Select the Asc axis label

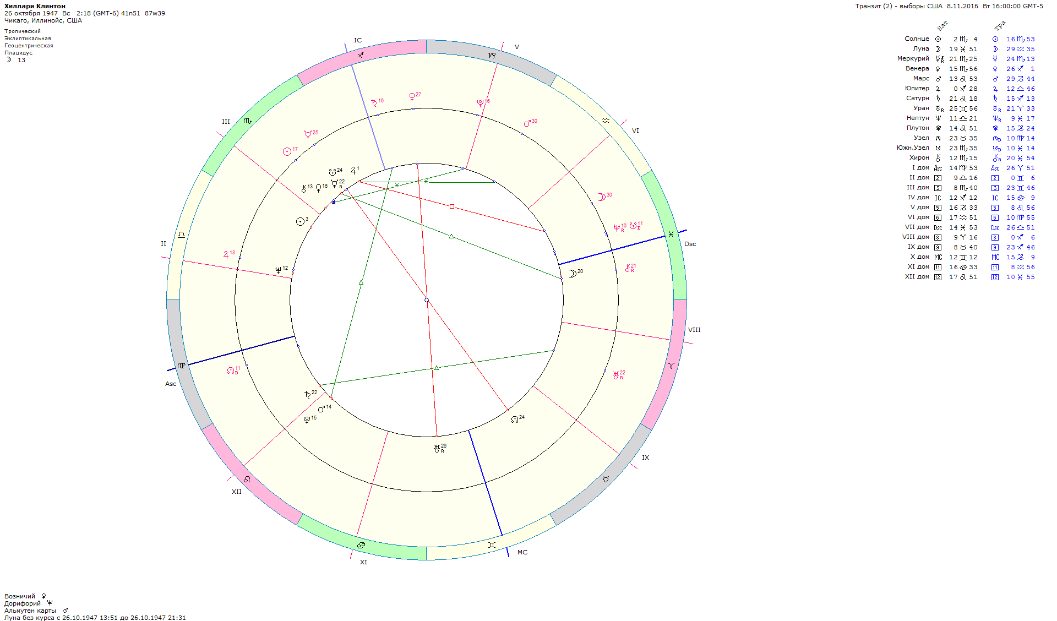171,384
